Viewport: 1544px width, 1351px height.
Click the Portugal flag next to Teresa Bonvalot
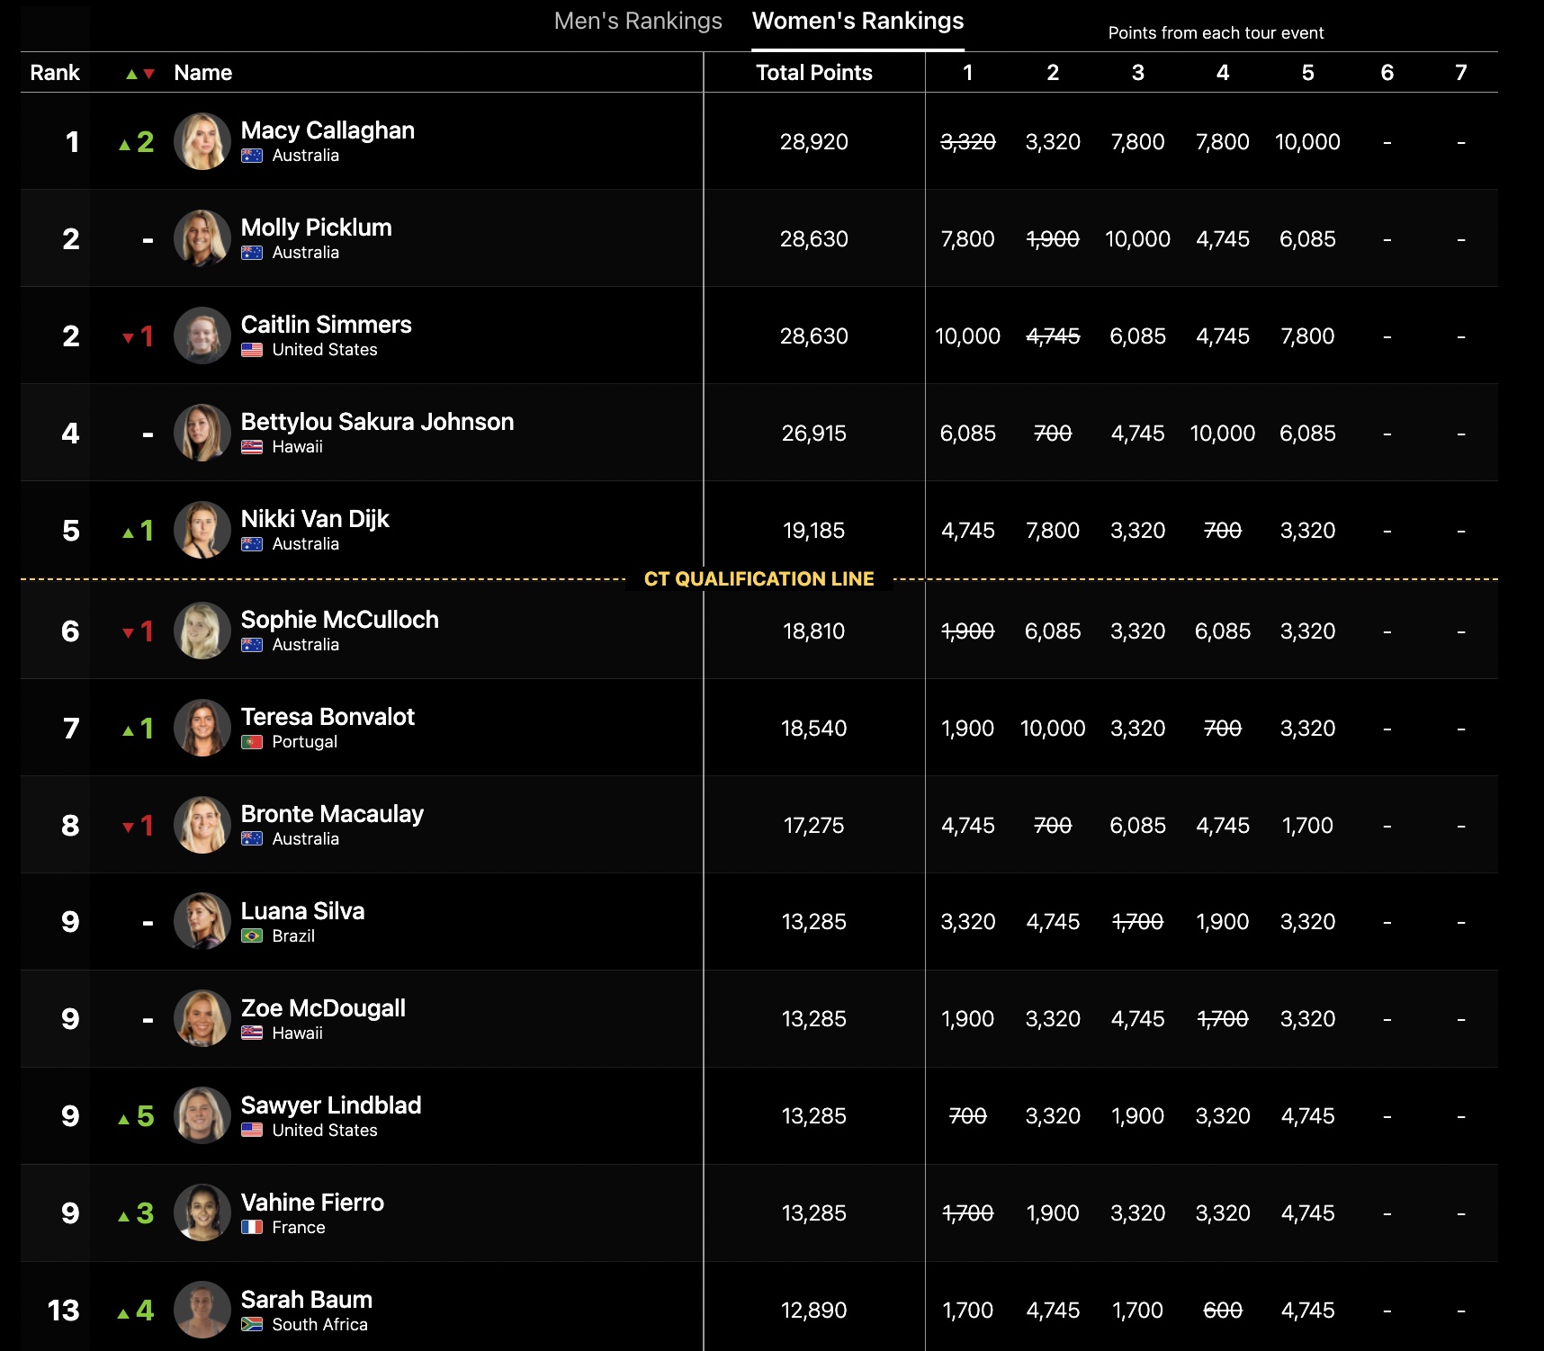click(252, 742)
